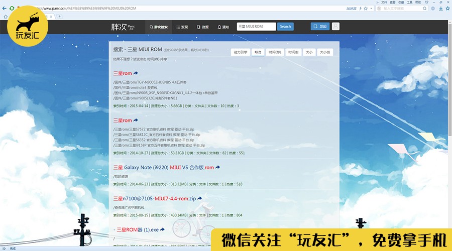The image size is (452, 251).
Task: Click path 三星S7572 官方刷机资料
Action: point(154,130)
